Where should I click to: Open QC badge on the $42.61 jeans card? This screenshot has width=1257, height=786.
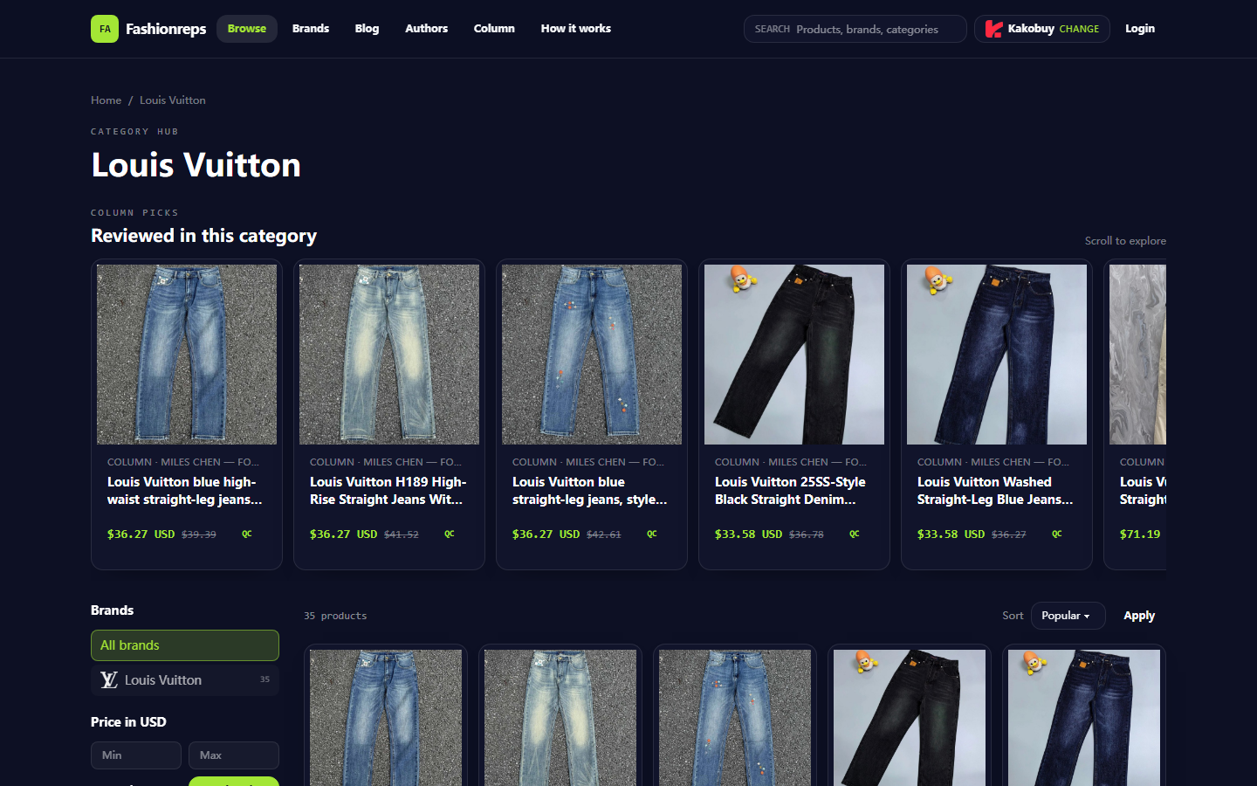pyautogui.click(x=652, y=534)
